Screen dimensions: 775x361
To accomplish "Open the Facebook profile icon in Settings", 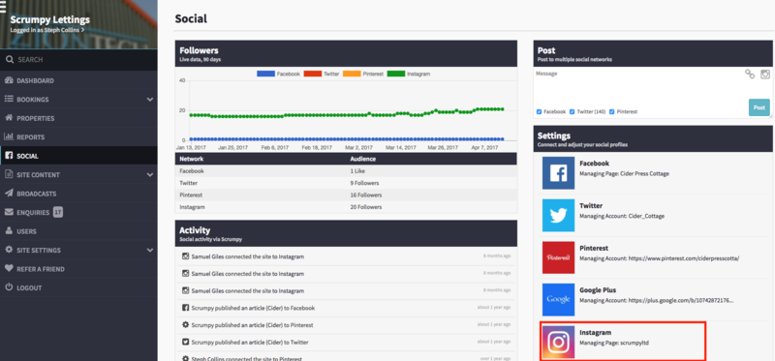I will (x=558, y=173).
